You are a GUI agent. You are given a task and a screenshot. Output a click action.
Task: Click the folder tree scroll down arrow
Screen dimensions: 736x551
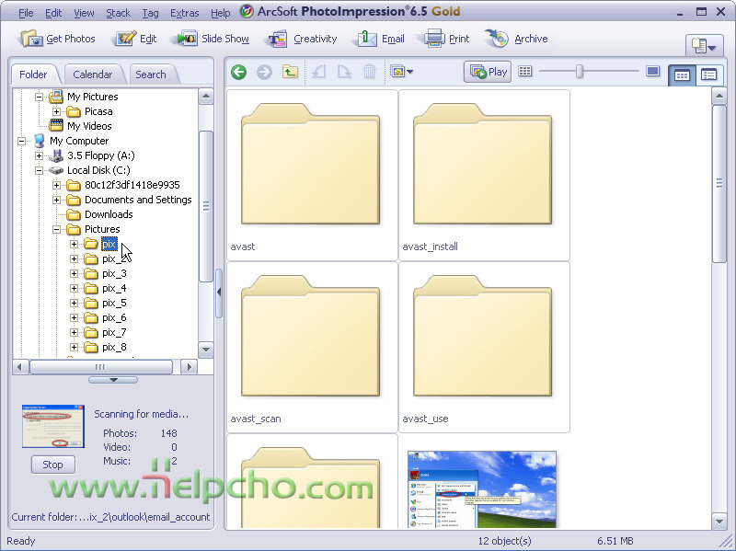205,350
